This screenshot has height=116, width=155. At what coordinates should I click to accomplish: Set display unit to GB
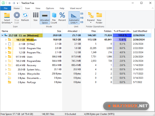pos(82,14)
